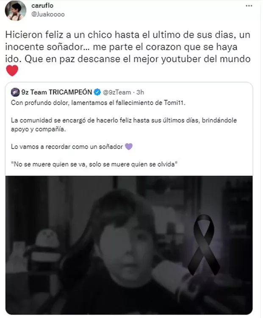Click the 3h timestamp on the quoted tweet

(140, 92)
